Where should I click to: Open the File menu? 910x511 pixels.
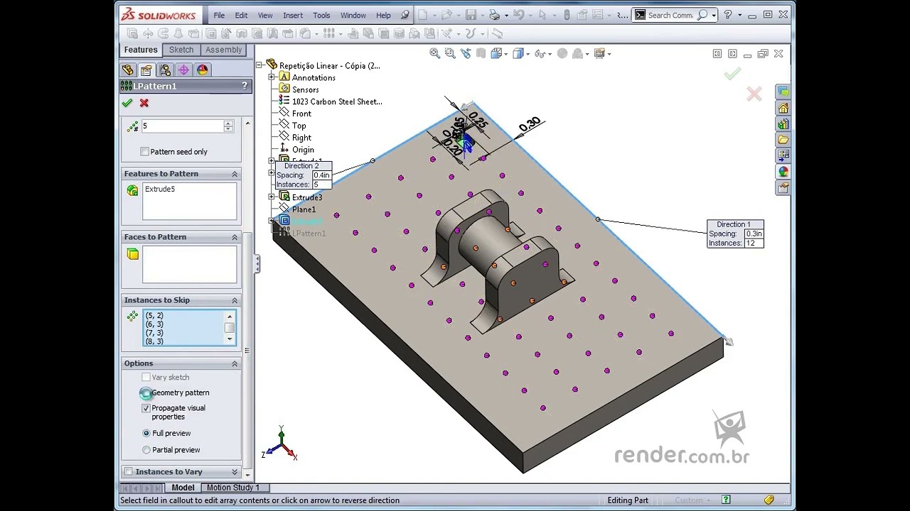219,15
